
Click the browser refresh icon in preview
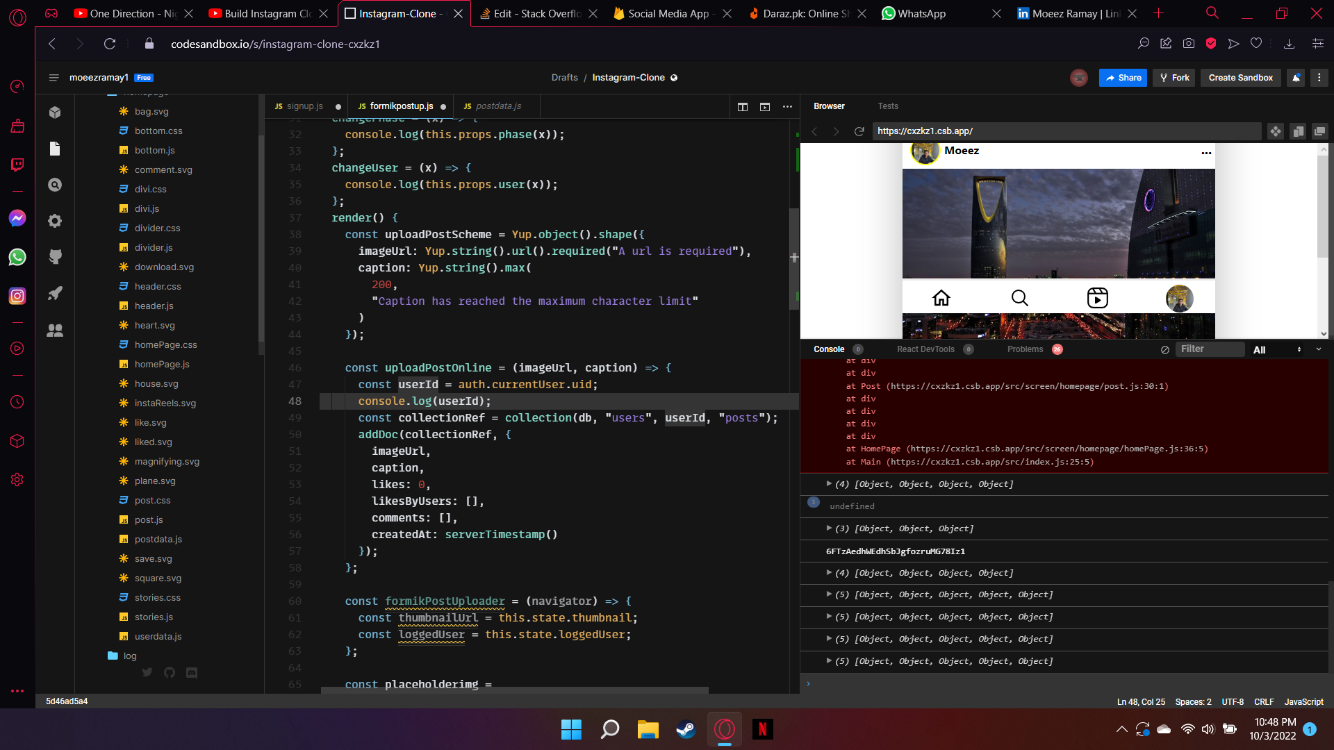click(859, 131)
